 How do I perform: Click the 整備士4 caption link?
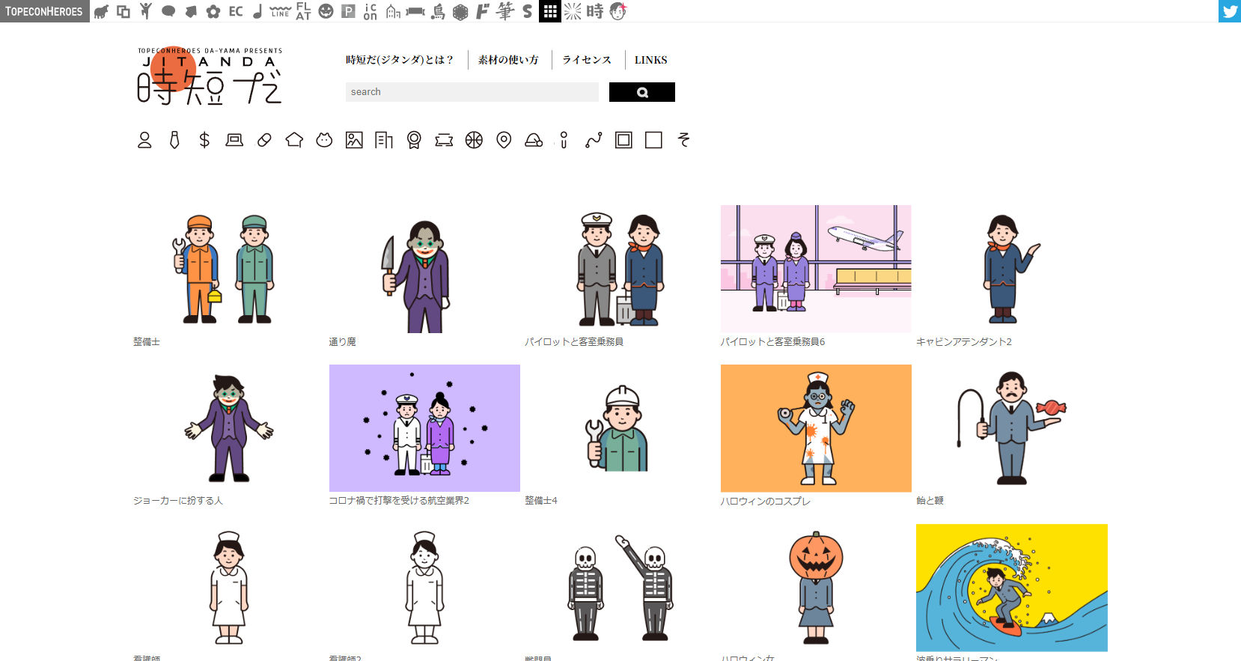pyautogui.click(x=541, y=501)
